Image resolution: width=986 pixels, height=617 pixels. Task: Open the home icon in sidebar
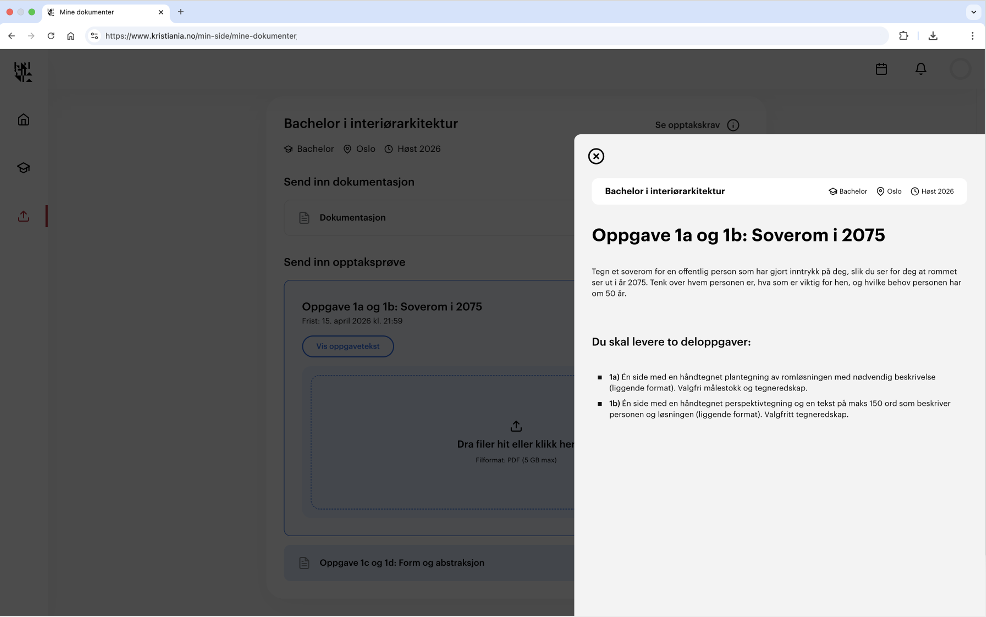(23, 120)
